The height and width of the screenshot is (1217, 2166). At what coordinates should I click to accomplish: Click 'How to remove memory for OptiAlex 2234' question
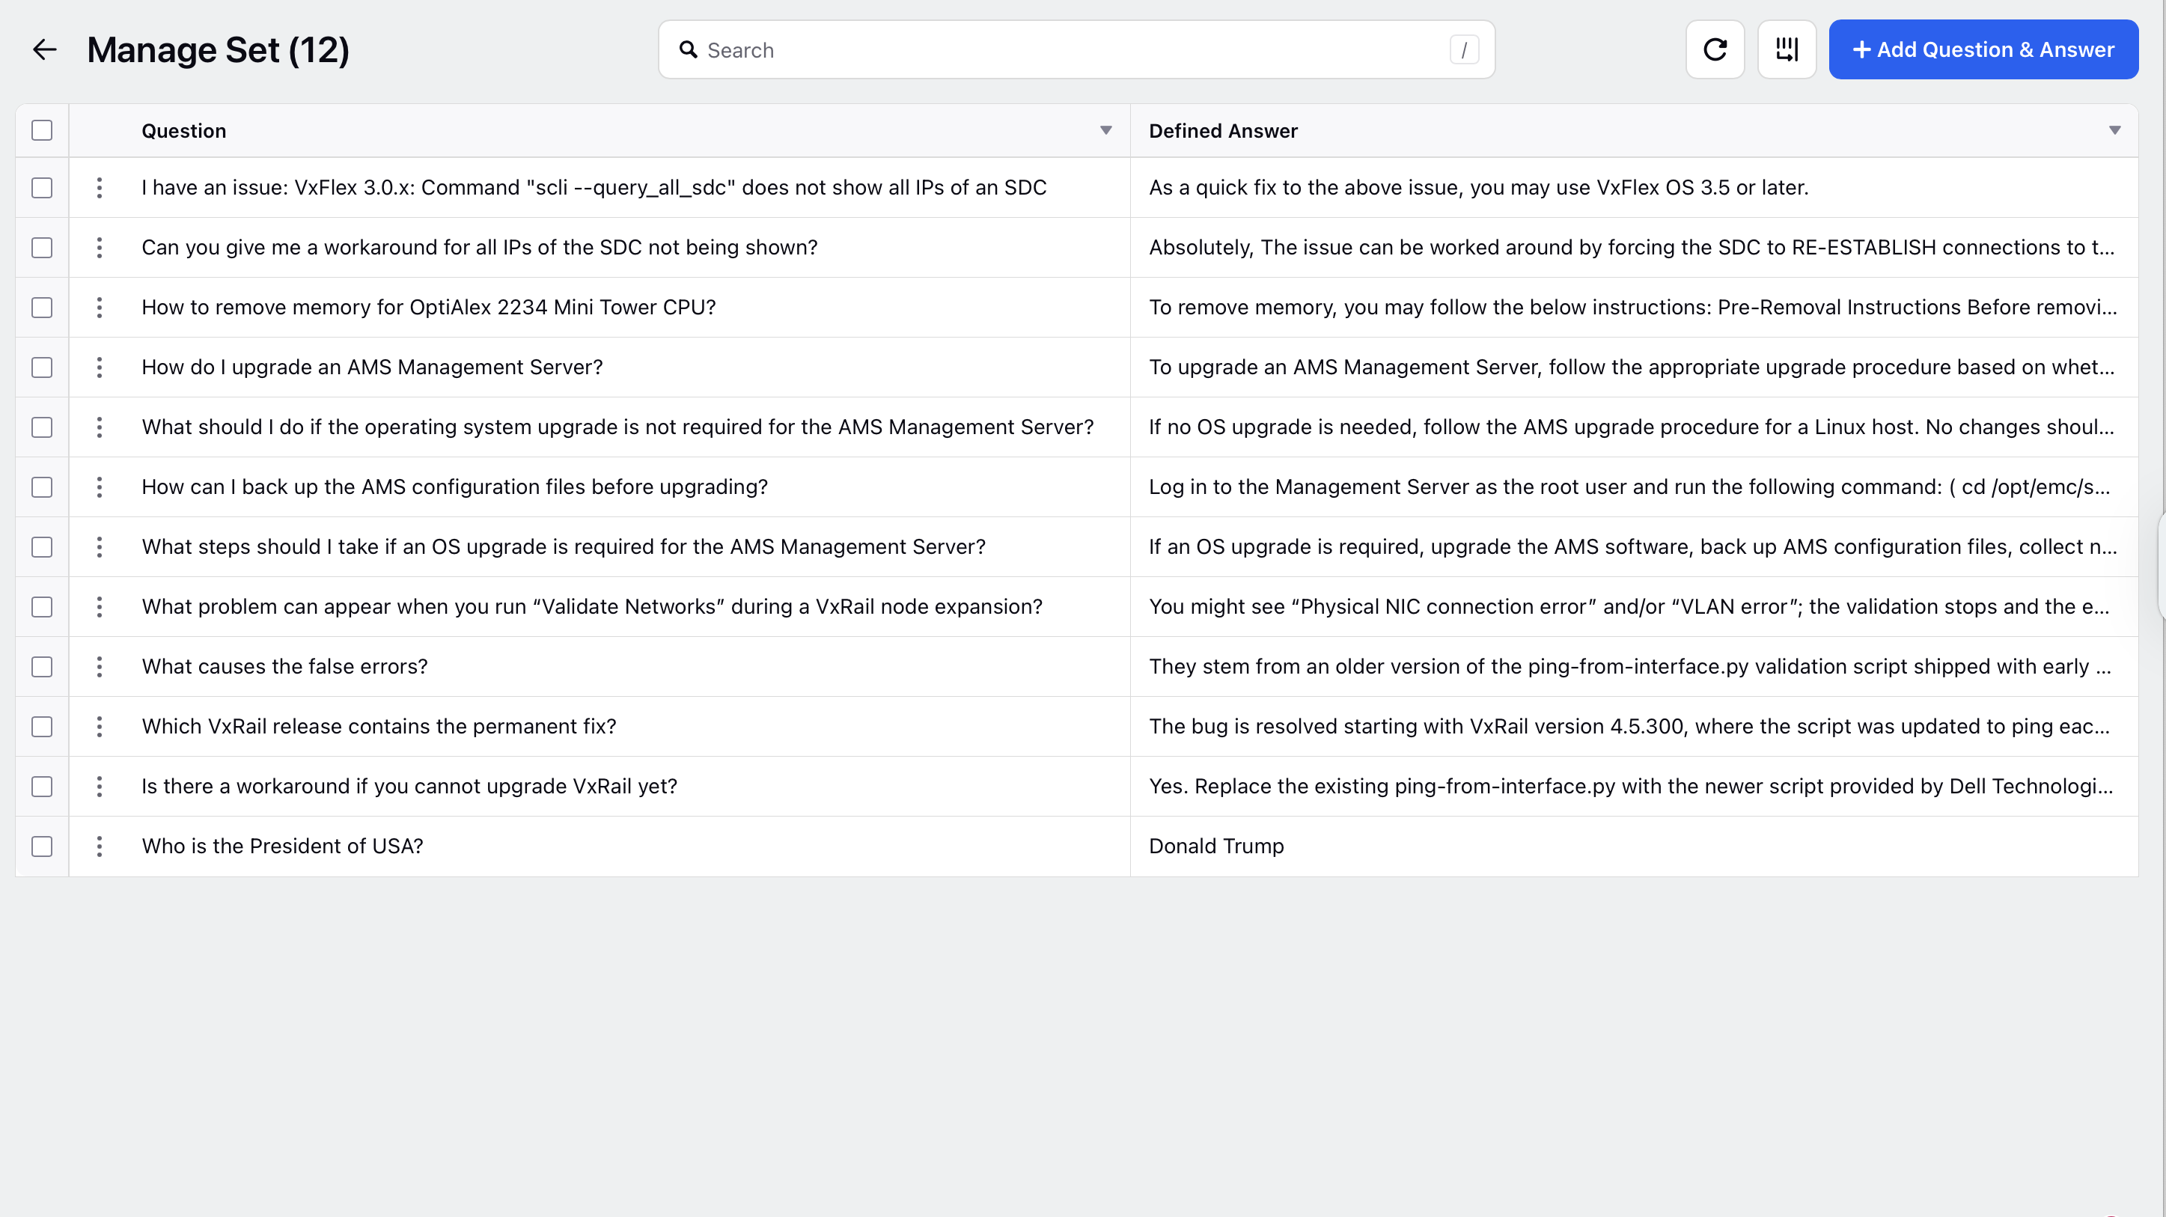(x=428, y=307)
